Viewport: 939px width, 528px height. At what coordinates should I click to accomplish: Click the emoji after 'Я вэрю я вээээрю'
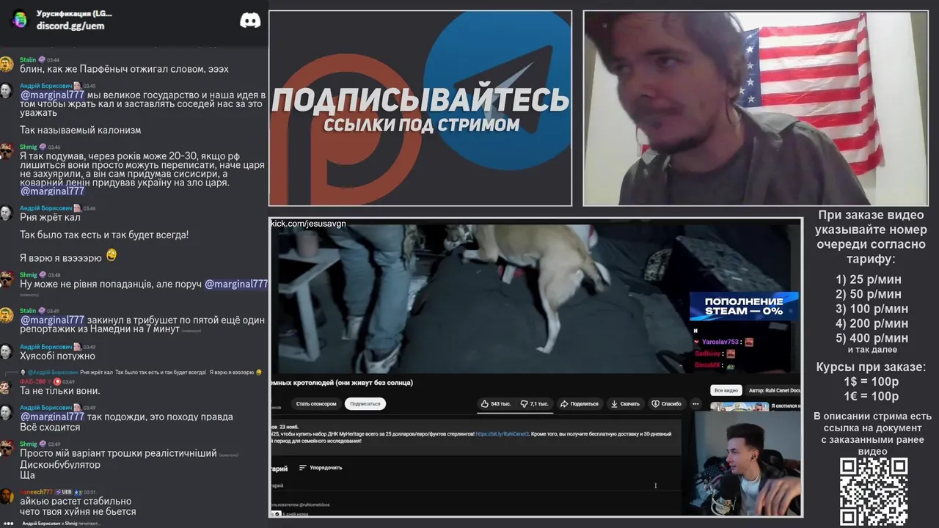tap(112, 255)
